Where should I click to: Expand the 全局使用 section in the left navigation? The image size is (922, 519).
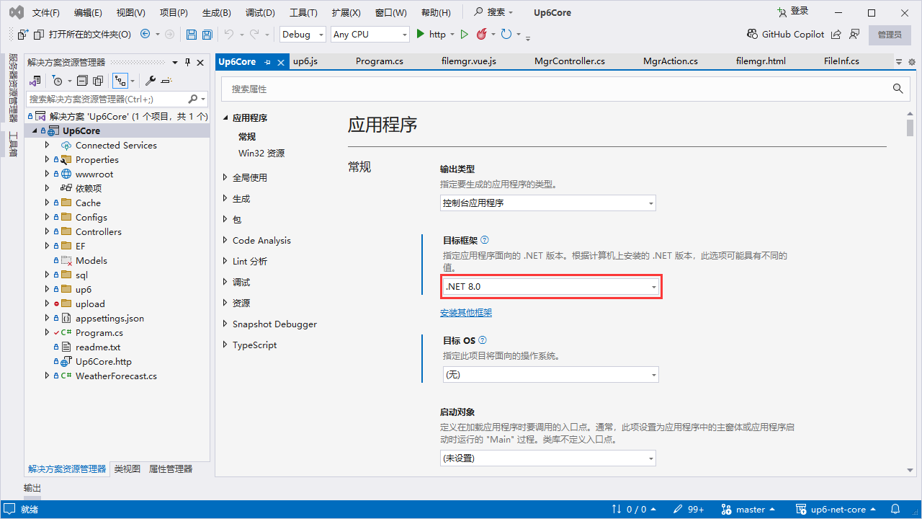point(225,177)
